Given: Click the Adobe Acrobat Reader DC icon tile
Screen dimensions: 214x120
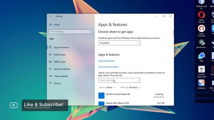Looking at the screenshot, I should tap(101, 96).
